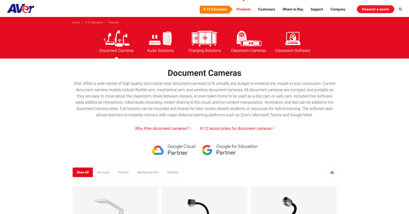
Task: Open the Why AVer document cameras link
Action: tap(163, 128)
